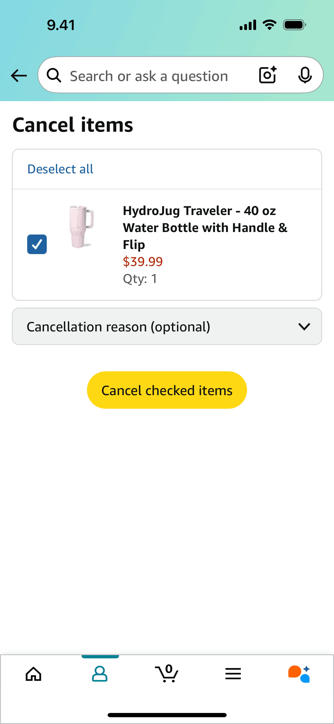Open camera lens visual search
Image resolution: width=334 pixels, height=724 pixels.
[268, 75]
